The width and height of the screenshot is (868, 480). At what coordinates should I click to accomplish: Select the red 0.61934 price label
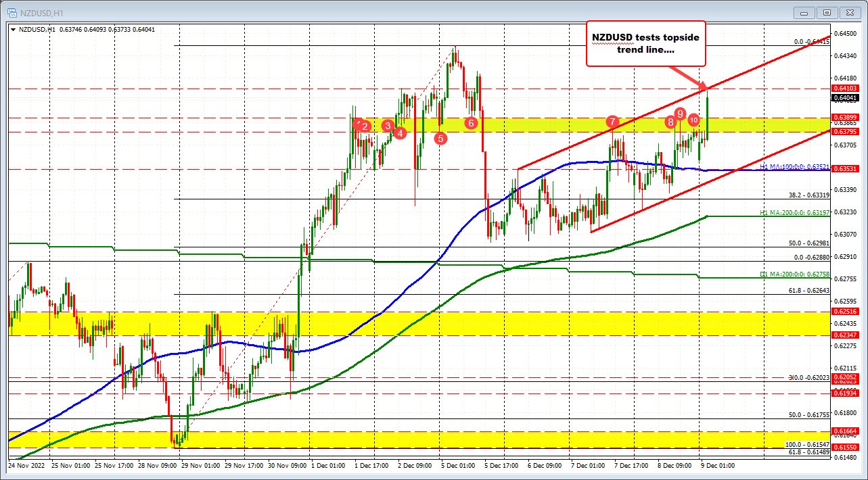[x=845, y=393]
